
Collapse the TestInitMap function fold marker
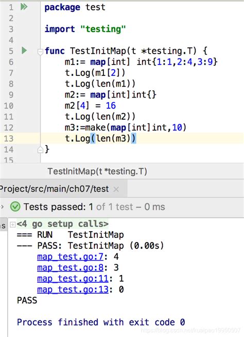[40, 52]
